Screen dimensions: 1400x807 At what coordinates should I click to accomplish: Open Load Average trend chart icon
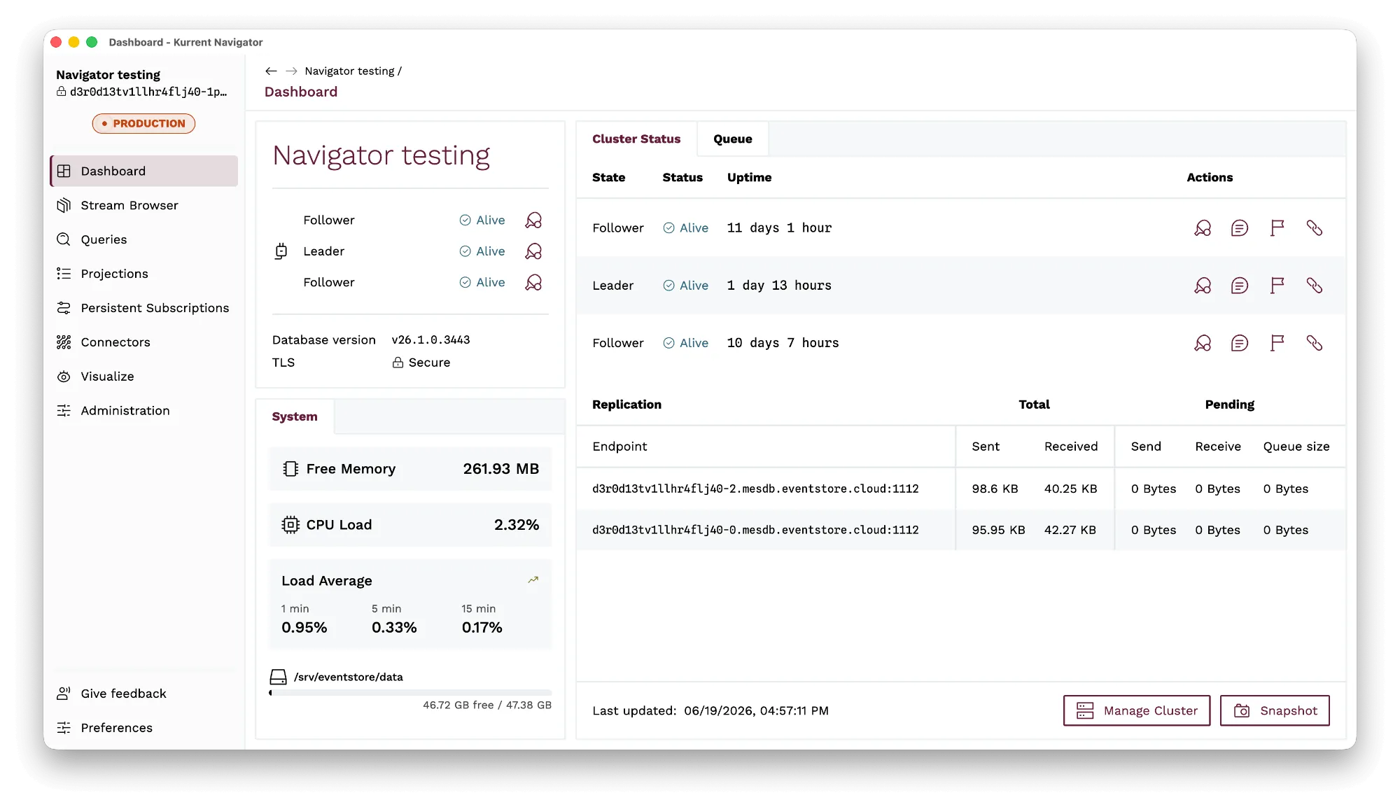click(x=533, y=580)
